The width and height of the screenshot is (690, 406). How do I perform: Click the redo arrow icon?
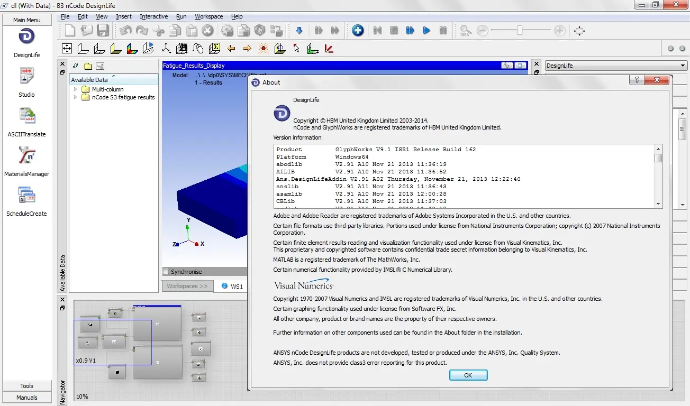coord(142,31)
